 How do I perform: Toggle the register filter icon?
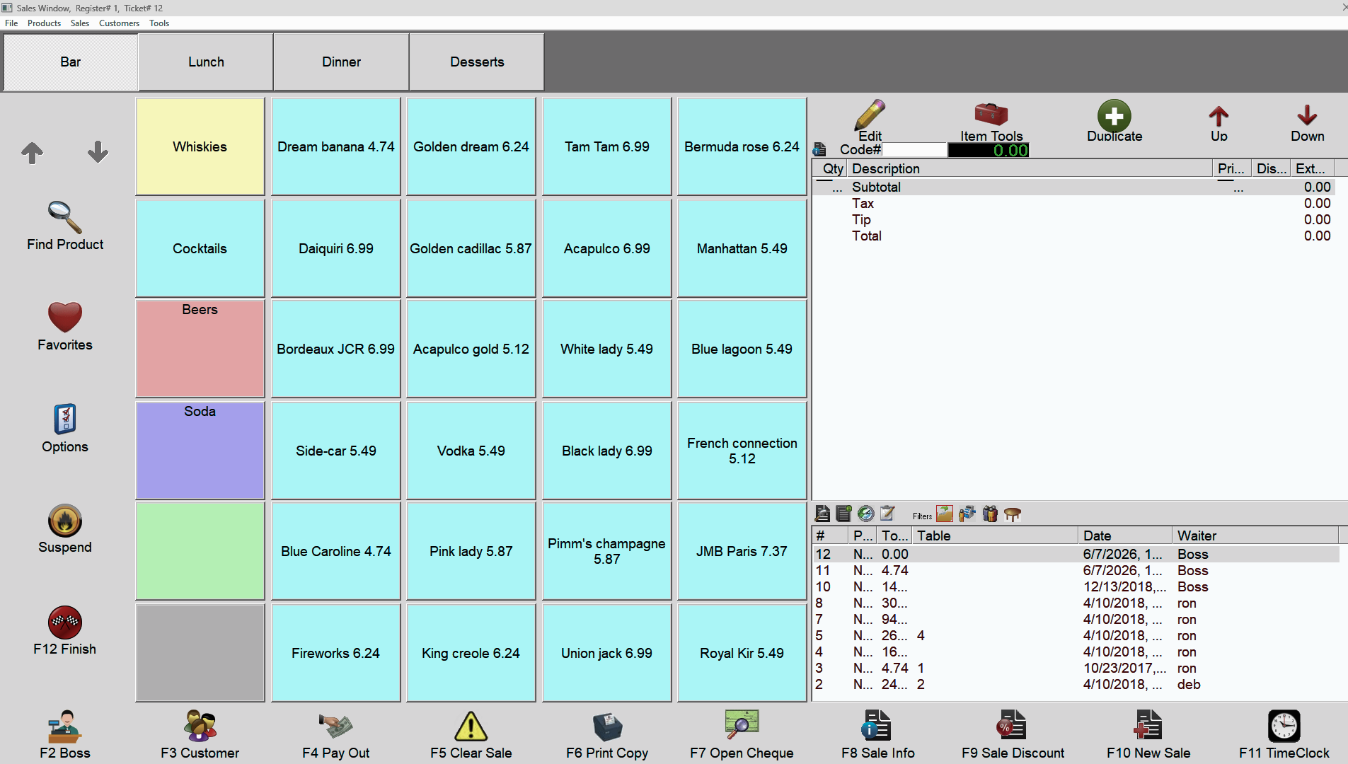(967, 514)
